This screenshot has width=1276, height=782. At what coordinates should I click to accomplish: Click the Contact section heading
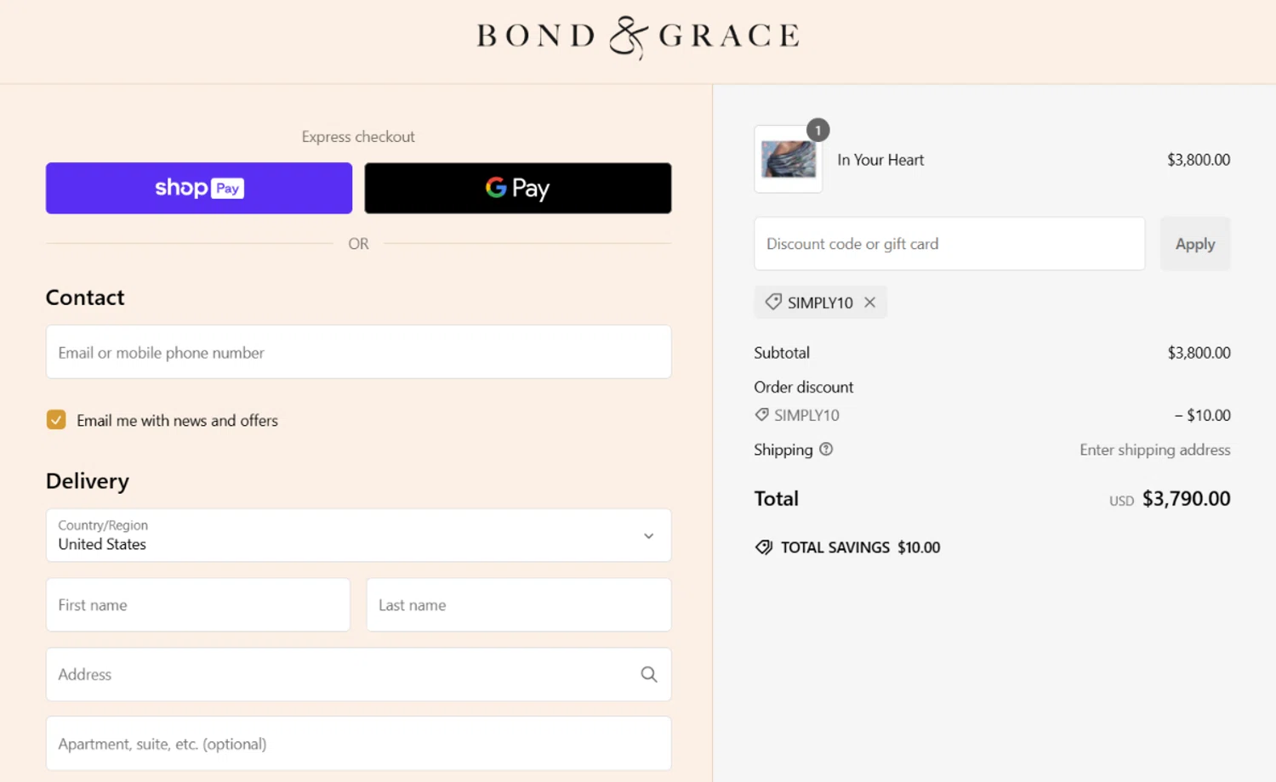(x=85, y=297)
